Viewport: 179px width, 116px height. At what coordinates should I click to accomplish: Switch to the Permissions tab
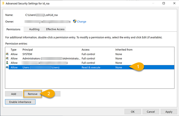[13, 29]
